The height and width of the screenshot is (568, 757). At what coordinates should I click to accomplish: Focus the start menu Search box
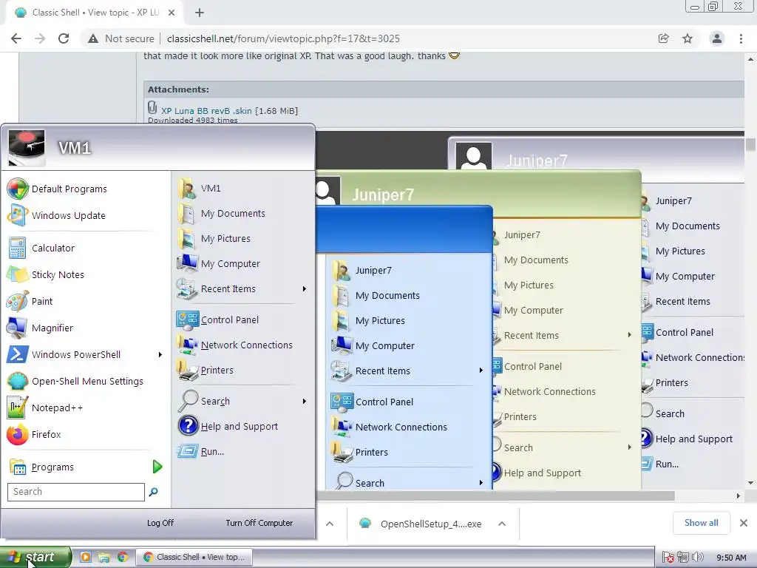76,492
